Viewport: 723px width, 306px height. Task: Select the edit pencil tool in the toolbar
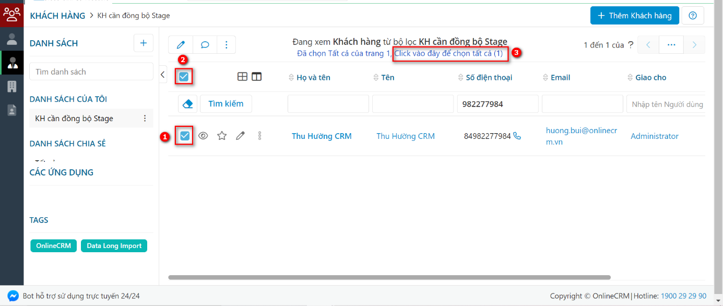coord(180,45)
